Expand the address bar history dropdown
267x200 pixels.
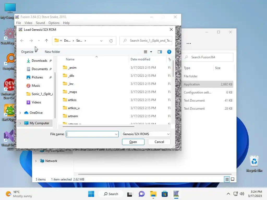pos(101,41)
